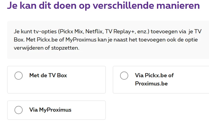The height and width of the screenshot is (122, 209).
Task: Select the 'Met de TV Box' radio button
Action: tap(19, 76)
